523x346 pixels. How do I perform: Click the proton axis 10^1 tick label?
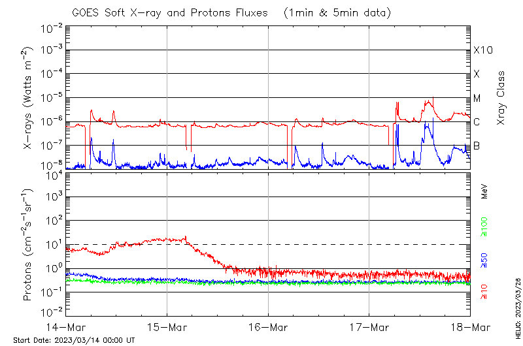tap(53, 244)
